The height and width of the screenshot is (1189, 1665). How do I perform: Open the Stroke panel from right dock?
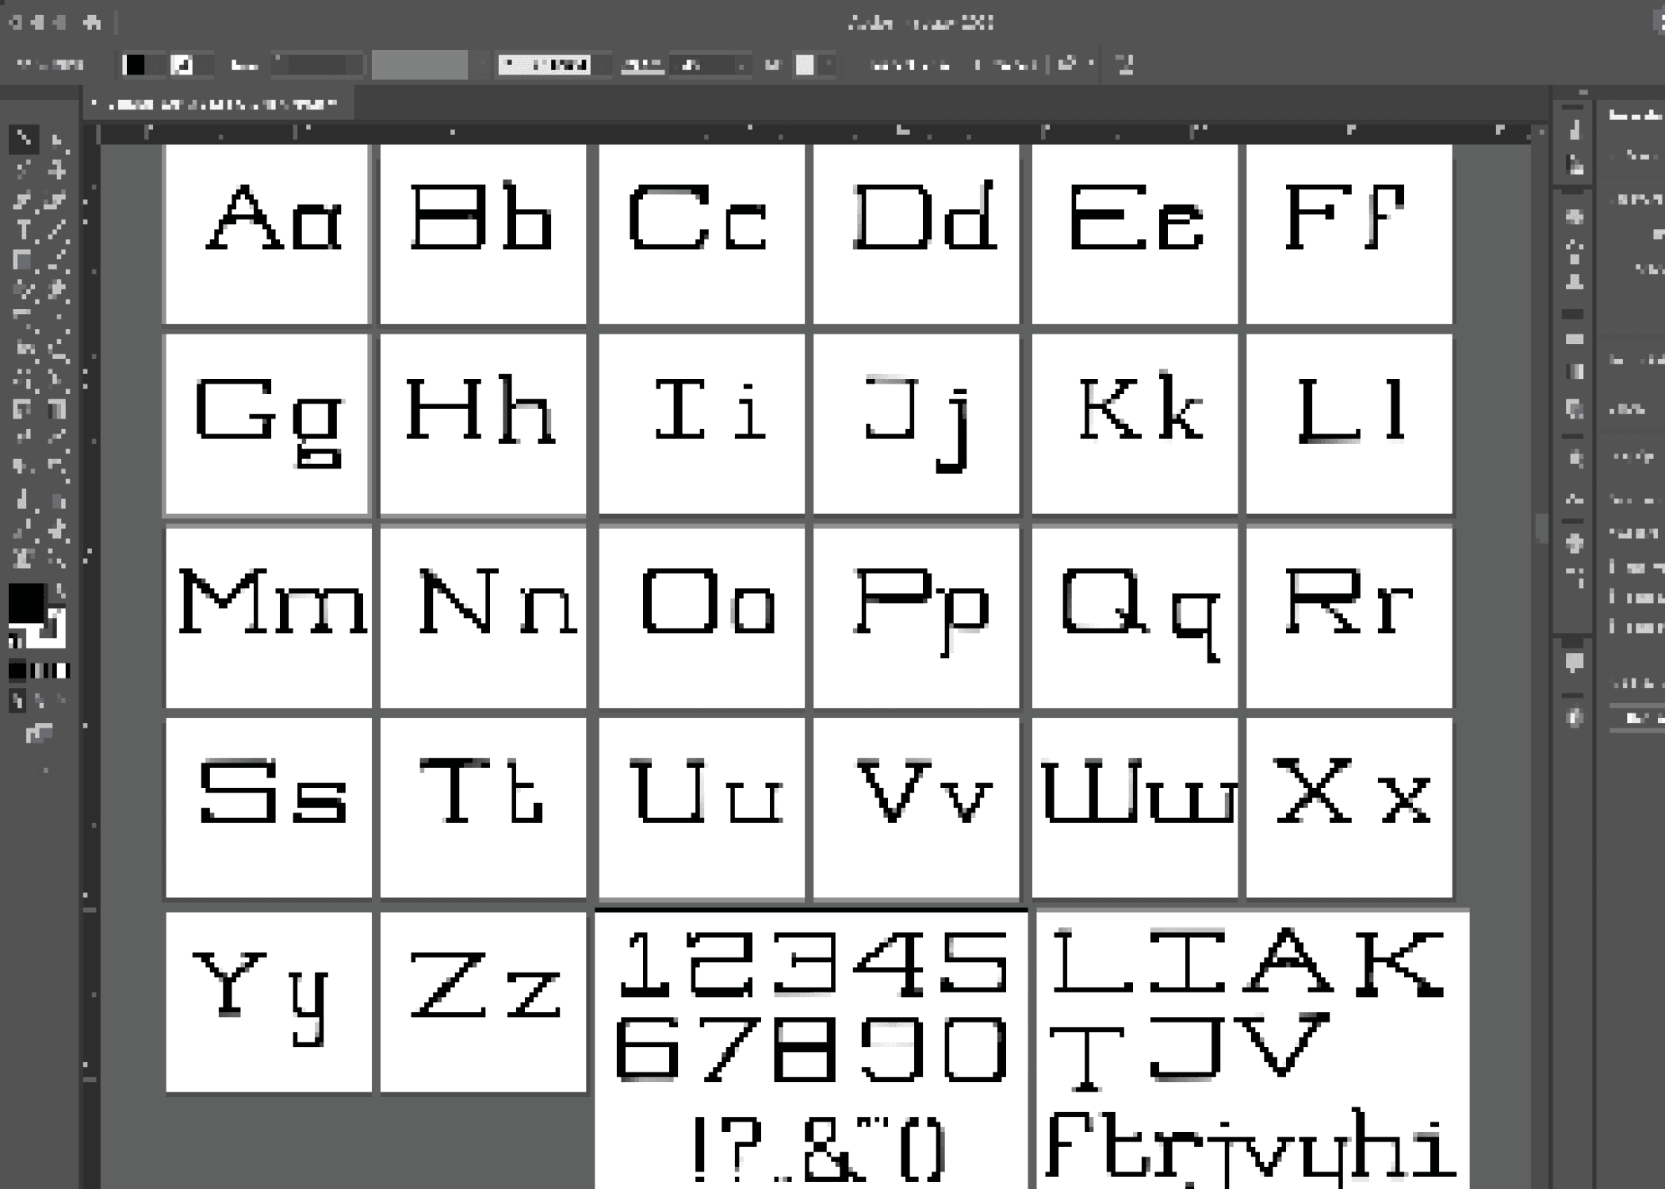tap(1575, 339)
